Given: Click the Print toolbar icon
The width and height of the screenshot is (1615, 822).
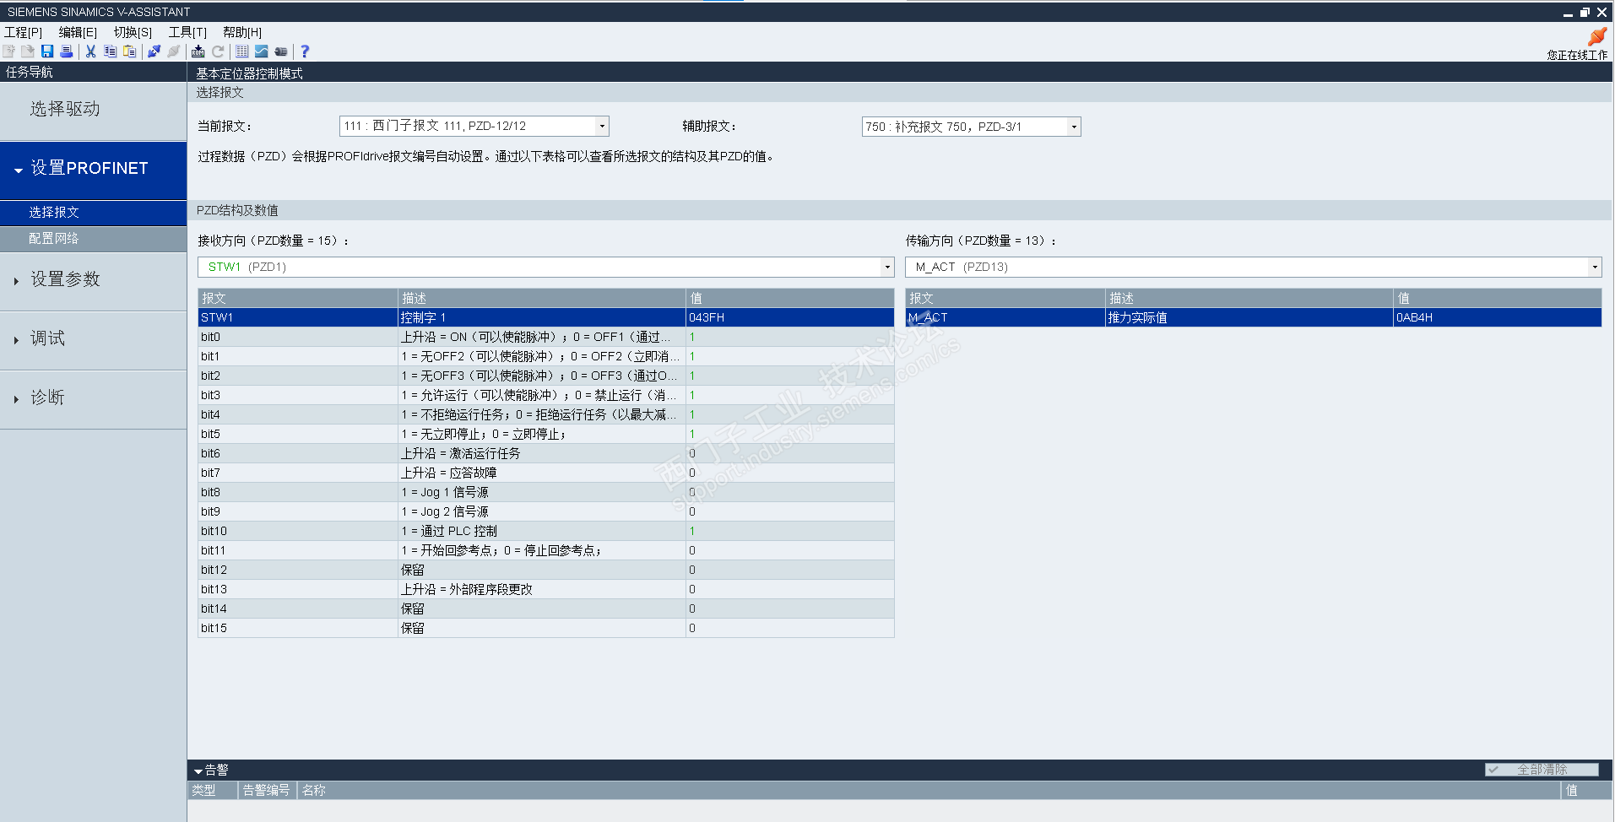Looking at the screenshot, I should (x=67, y=51).
